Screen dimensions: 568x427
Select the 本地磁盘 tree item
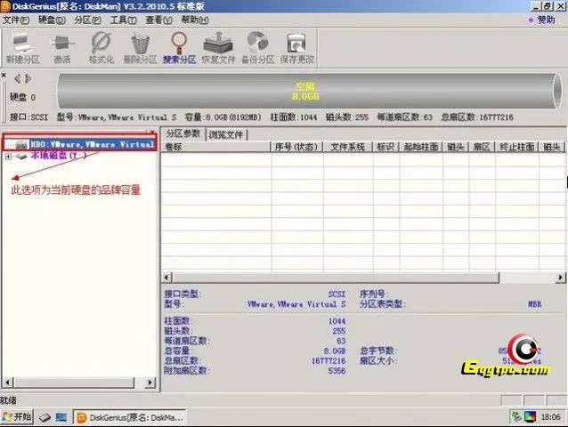click(59, 156)
